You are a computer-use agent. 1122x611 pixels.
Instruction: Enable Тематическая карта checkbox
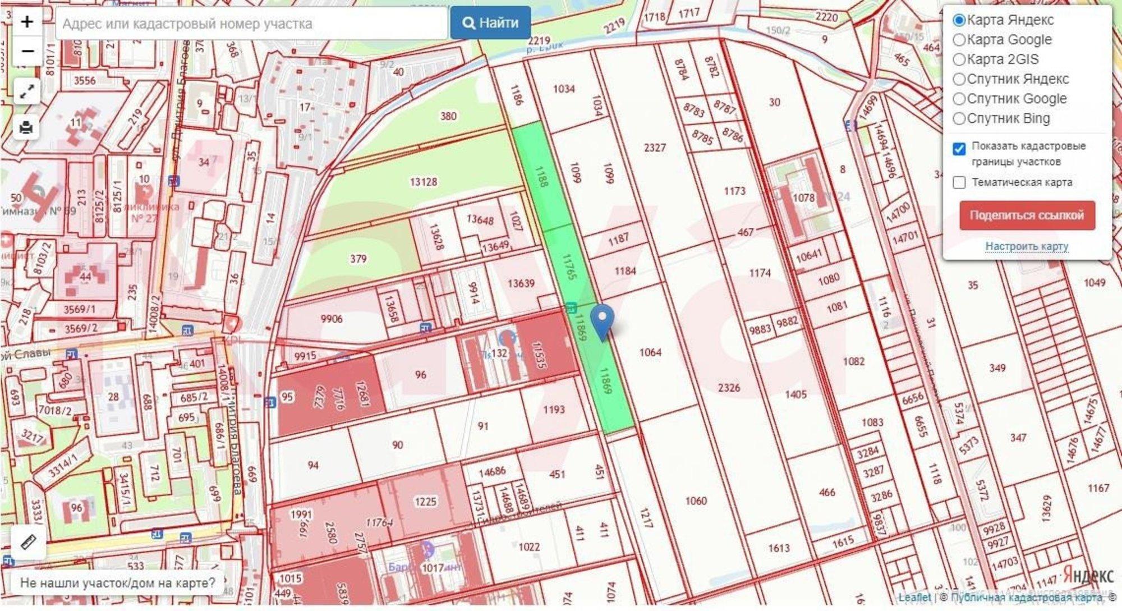[x=959, y=182]
